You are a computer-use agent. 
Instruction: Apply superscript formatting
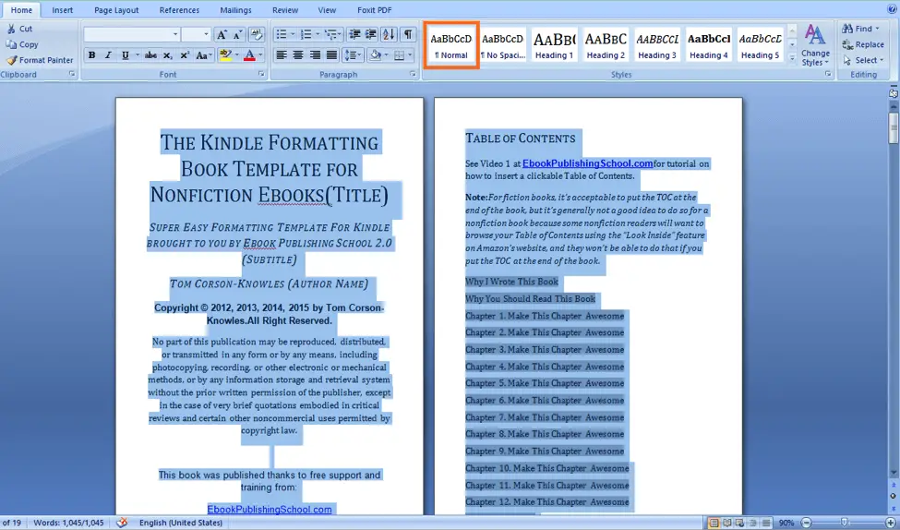[x=185, y=55]
